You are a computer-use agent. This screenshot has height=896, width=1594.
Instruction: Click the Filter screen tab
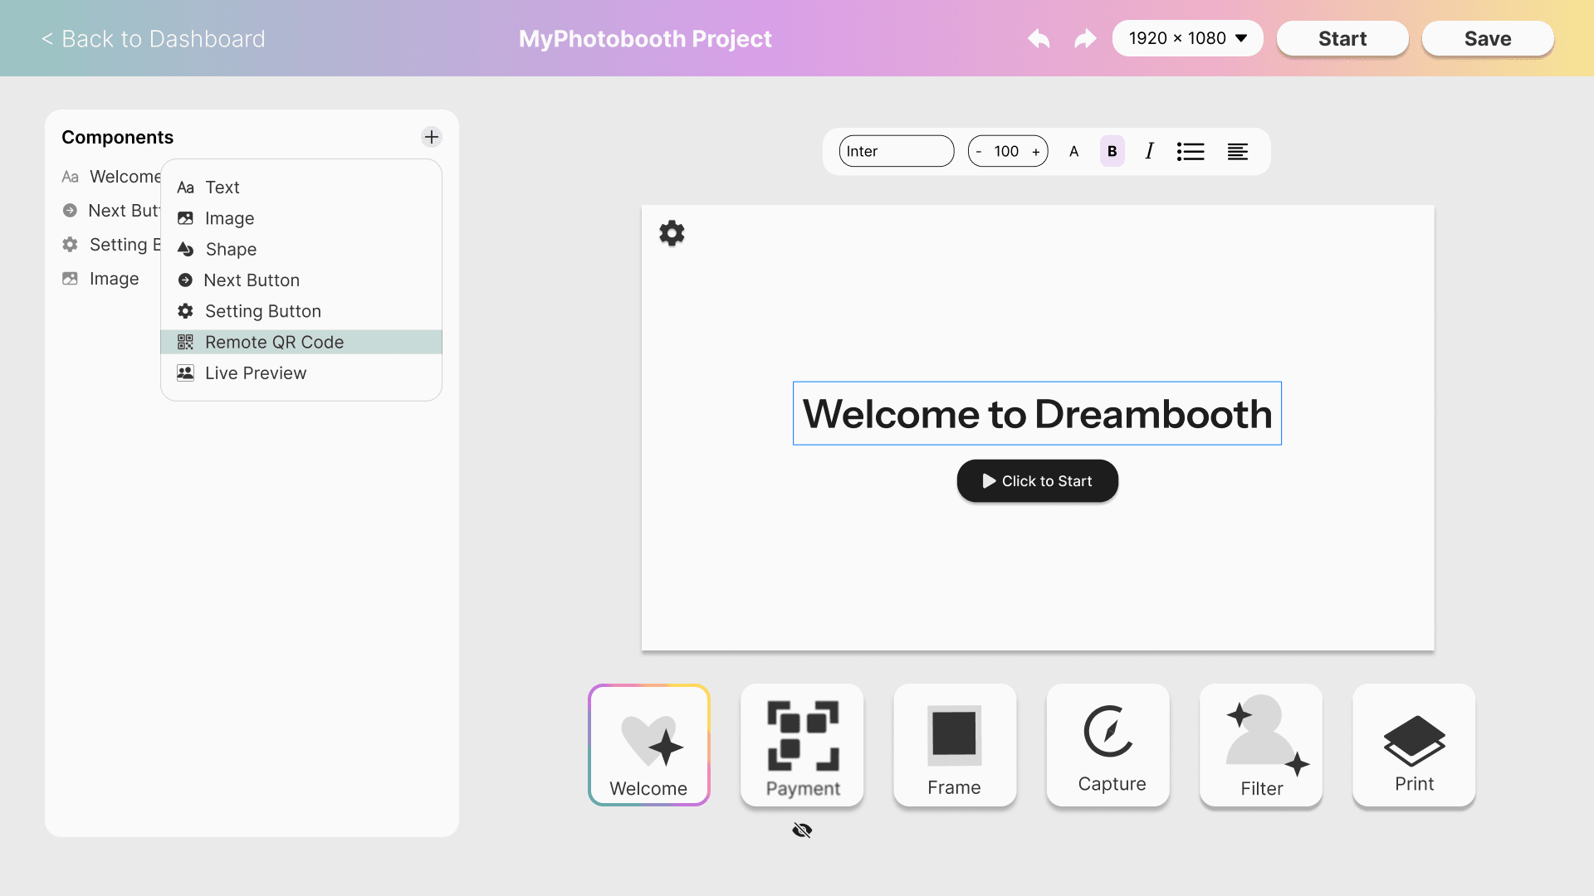1261,744
